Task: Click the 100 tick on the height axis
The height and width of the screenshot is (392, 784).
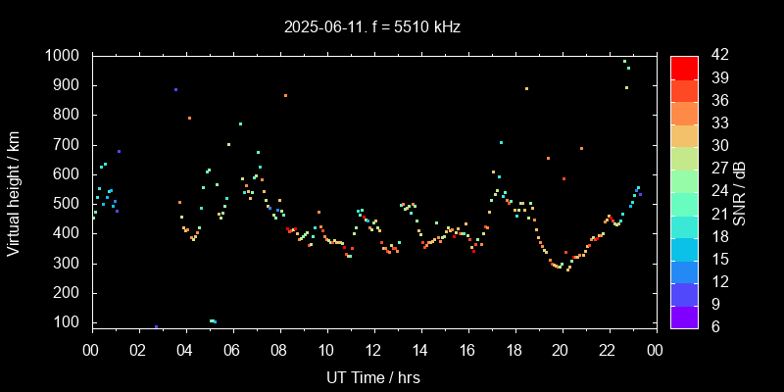Action: coord(67,322)
